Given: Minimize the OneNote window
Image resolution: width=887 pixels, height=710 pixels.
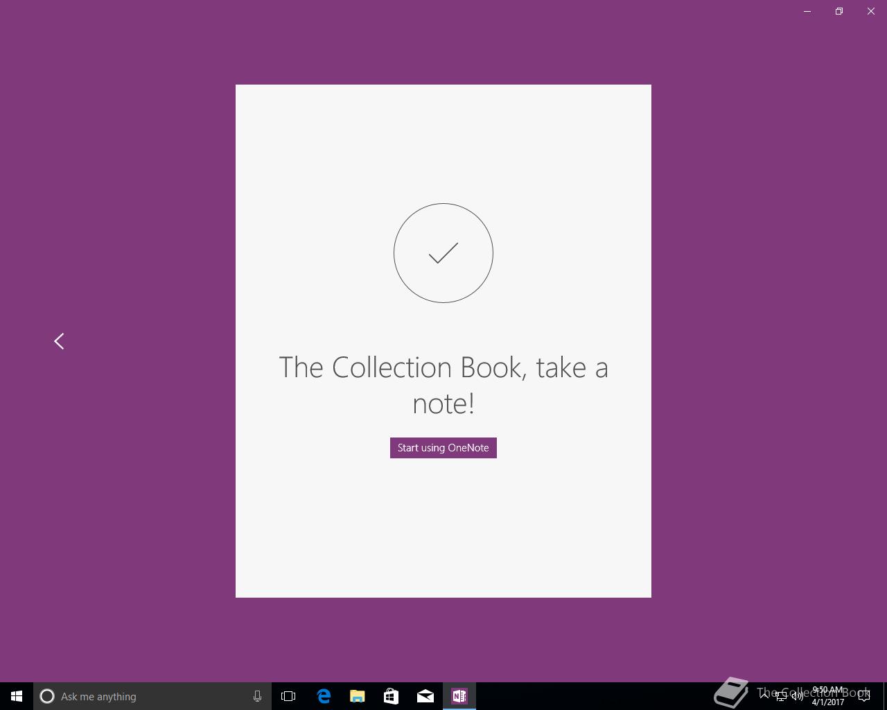Looking at the screenshot, I should tap(807, 11).
